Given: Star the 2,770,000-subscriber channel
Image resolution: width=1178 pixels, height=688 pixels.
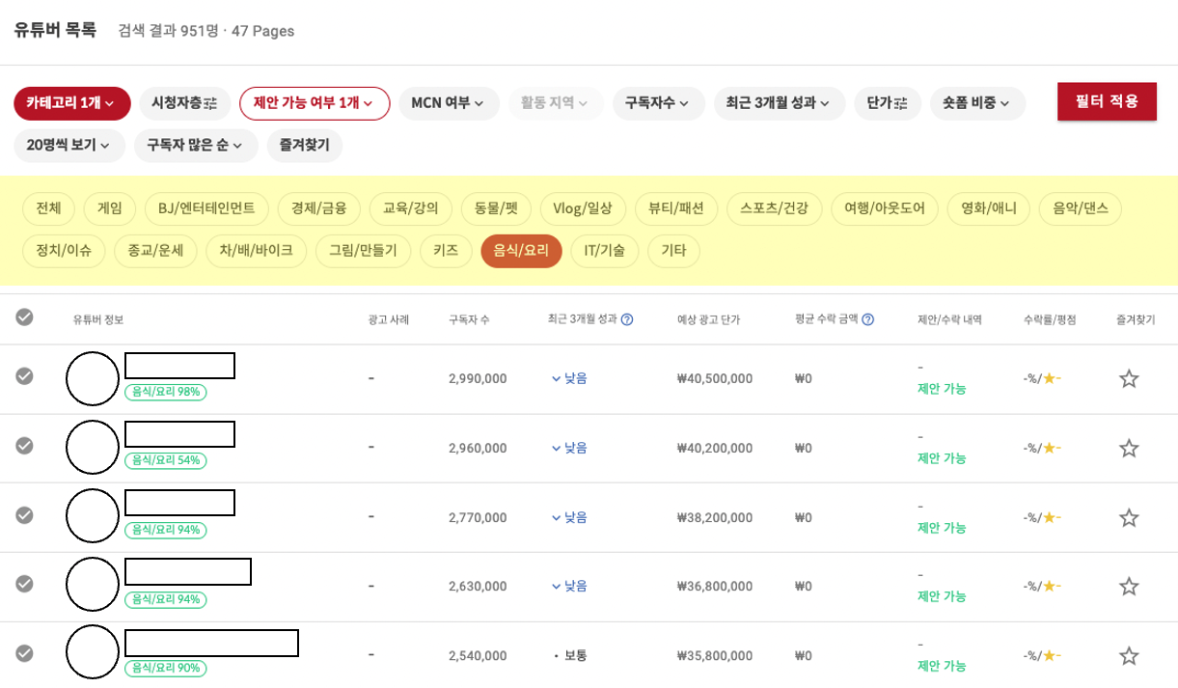Looking at the screenshot, I should pyautogui.click(x=1126, y=515).
